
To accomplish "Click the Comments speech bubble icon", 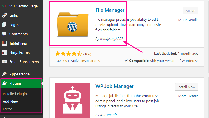I will (4, 34).
